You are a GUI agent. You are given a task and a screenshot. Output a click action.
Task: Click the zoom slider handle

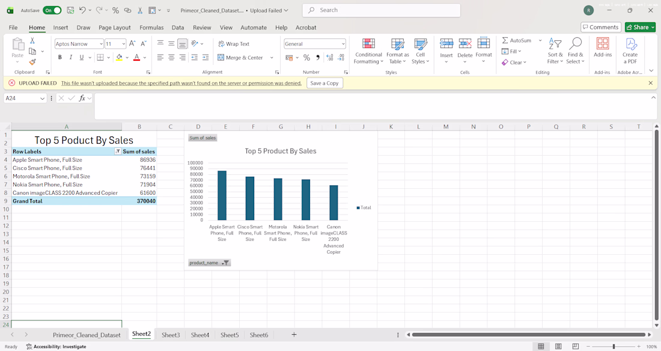614,346
